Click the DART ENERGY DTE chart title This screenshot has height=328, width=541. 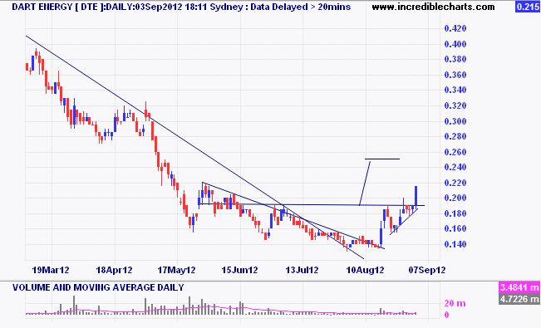pyautogui.click(x=181, y=7)
